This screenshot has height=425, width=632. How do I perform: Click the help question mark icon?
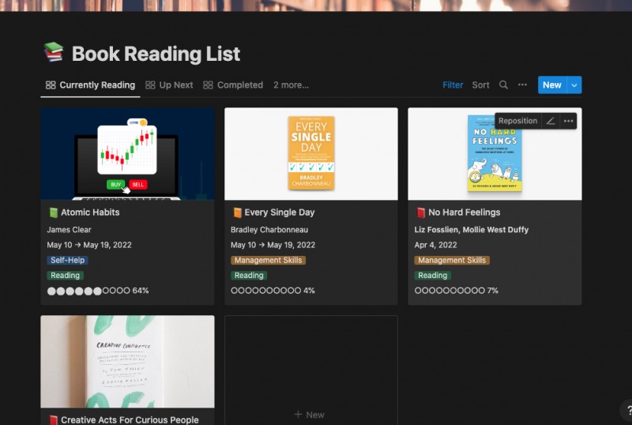click(627, 411)
